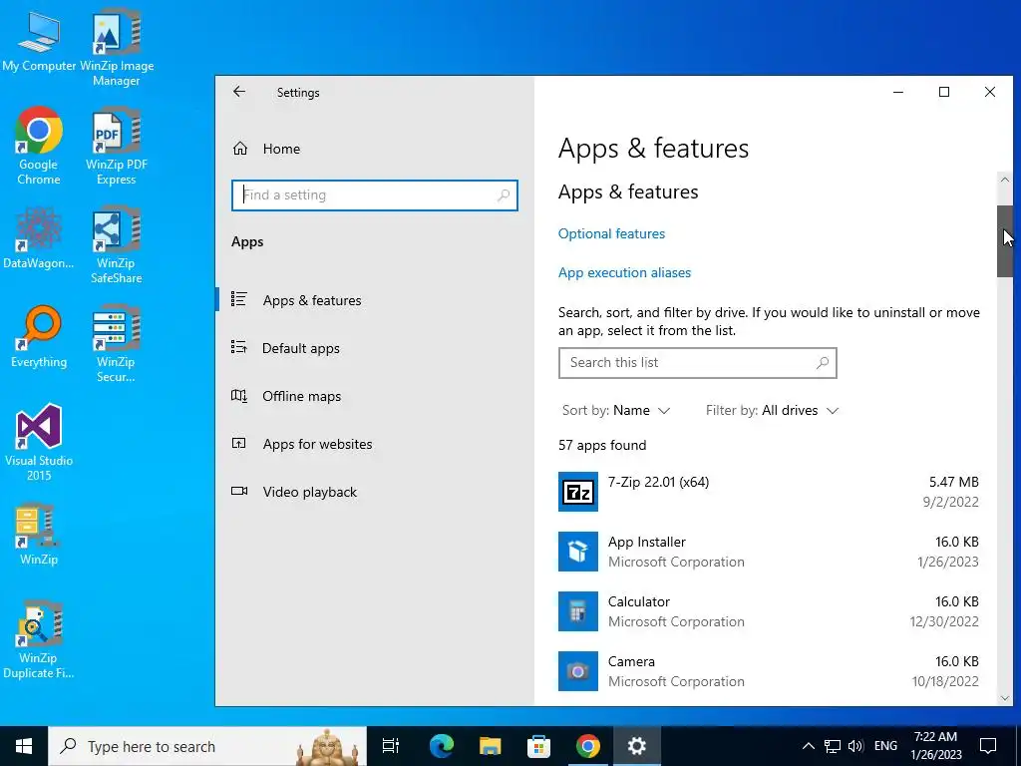Open Task View from taskbar
This screenshot has width=1021, height=766.
[x=391, y=746]
